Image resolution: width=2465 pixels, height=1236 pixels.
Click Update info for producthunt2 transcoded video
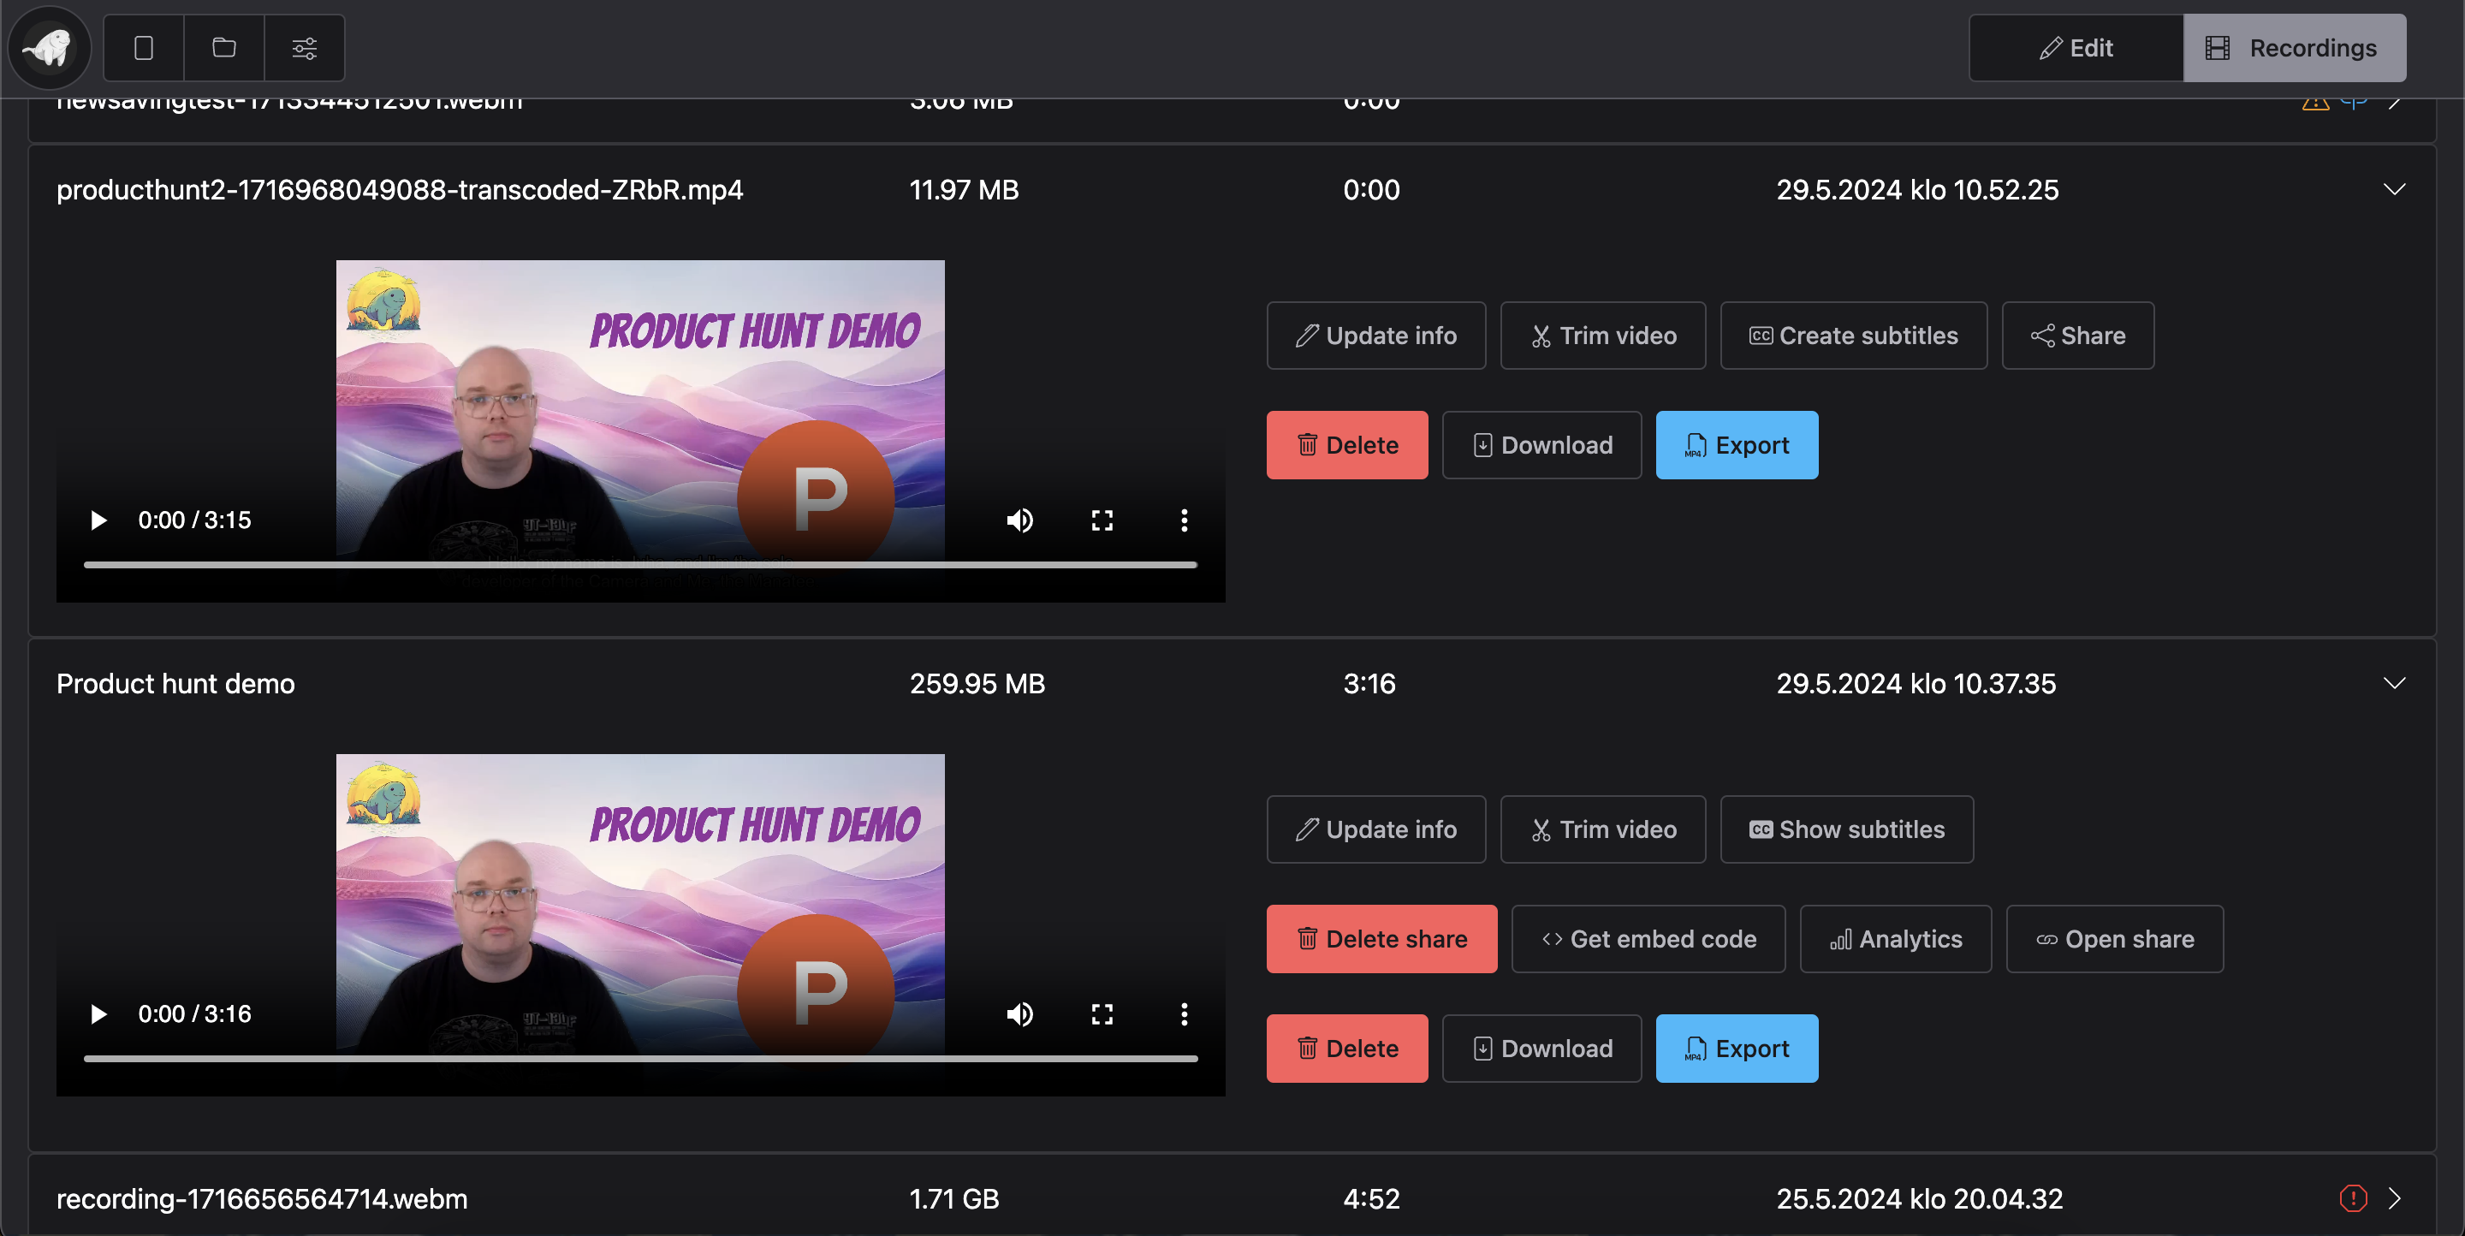1376,336
